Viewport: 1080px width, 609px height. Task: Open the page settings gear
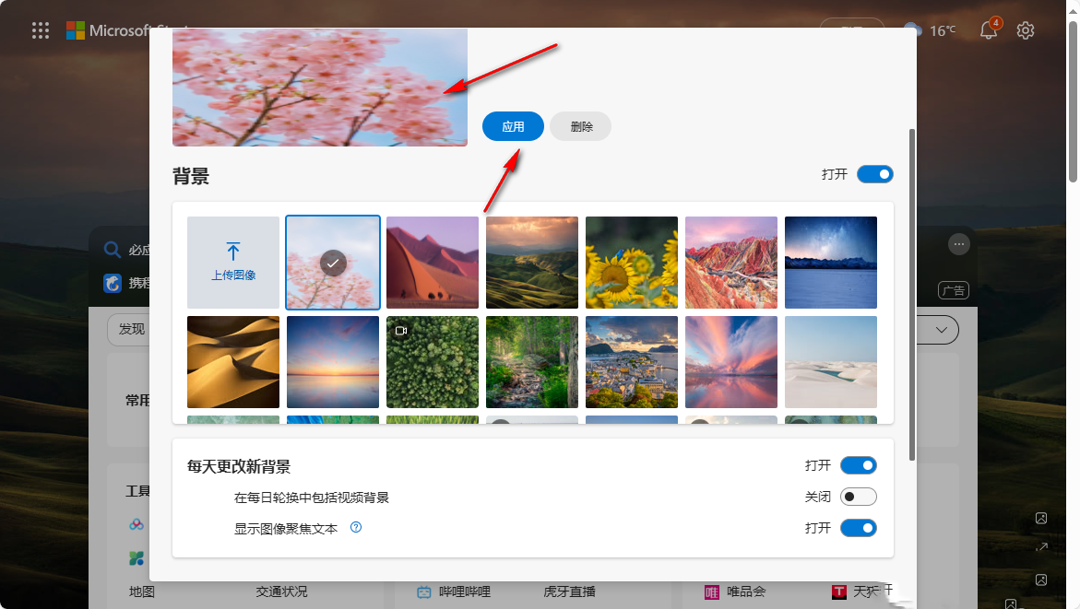(x=1026, y=30)
